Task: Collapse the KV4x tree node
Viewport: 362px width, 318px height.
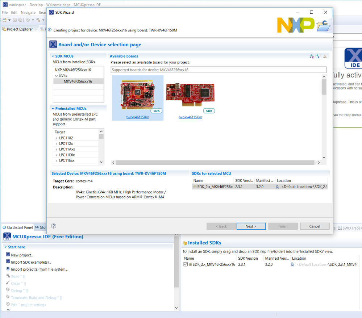Action: [56, 76]
